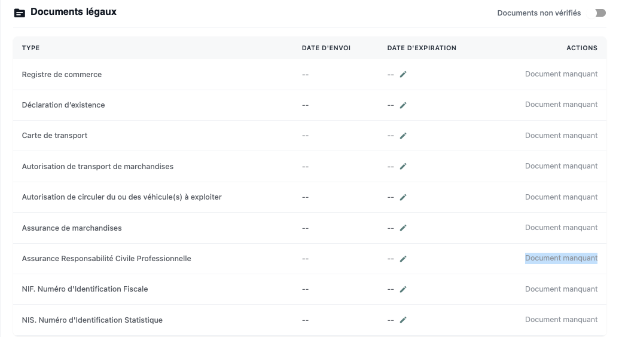
Task: Edit expiration date for Assurance de marchandises
Action: (403, 228)
